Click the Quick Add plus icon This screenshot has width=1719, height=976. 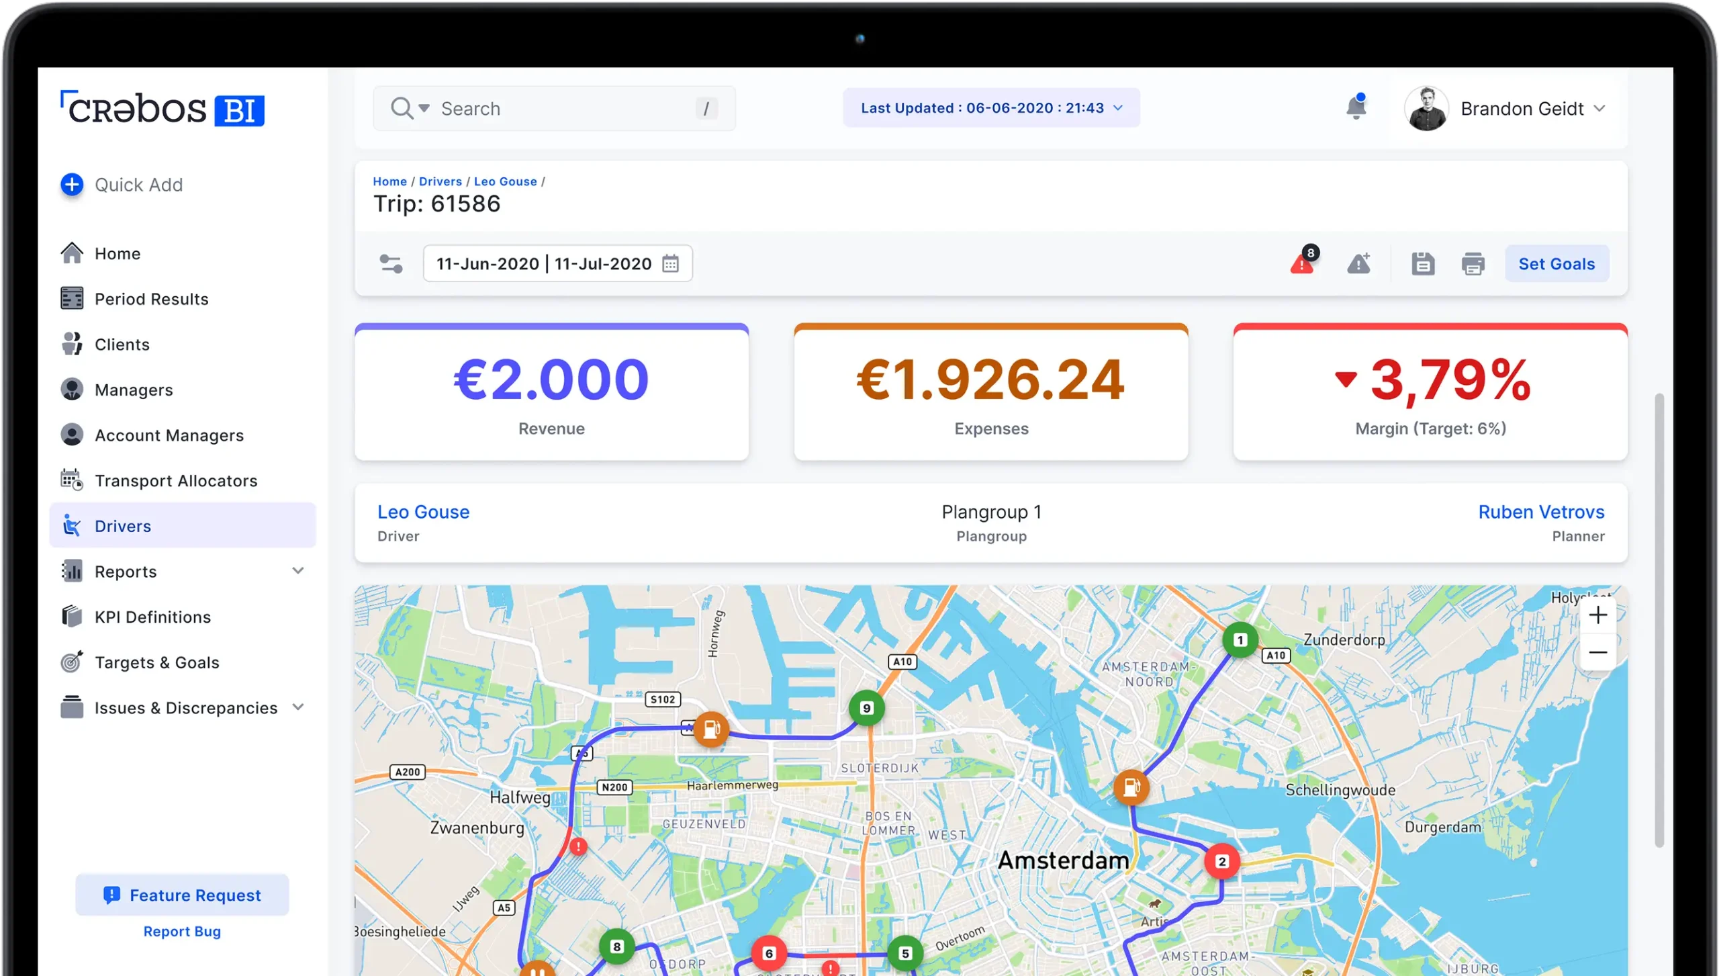pos(72,185)
